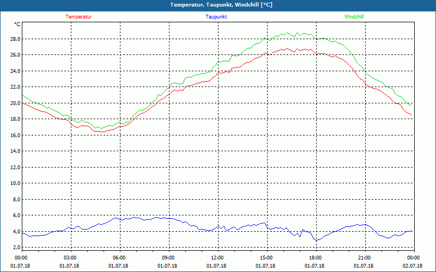Click the 01.07.18 date under 12:00
This screenshot has width=436, height=272.
(216, 266)
